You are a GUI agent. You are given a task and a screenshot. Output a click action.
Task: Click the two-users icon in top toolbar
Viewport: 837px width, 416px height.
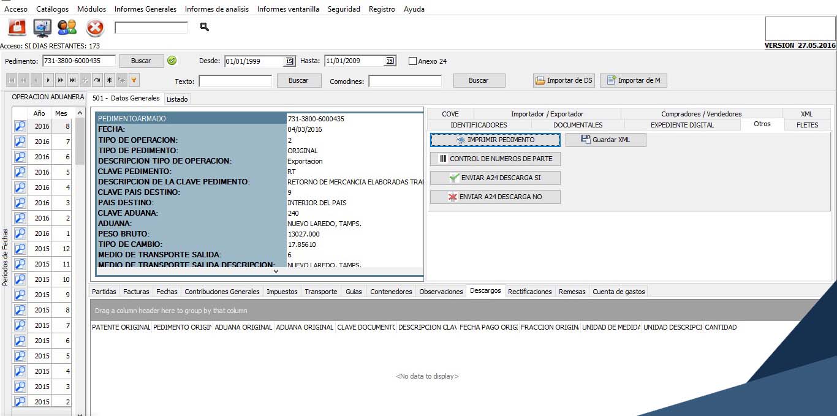click(67, 28)
